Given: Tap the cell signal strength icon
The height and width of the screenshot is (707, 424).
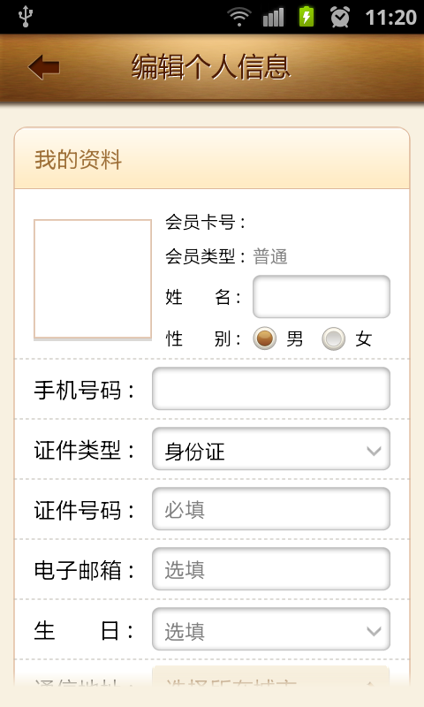Looking at the screenshot, I should (x=274, y=17).
